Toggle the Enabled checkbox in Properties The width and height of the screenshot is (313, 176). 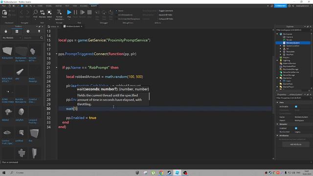click(x=296, y=128)
